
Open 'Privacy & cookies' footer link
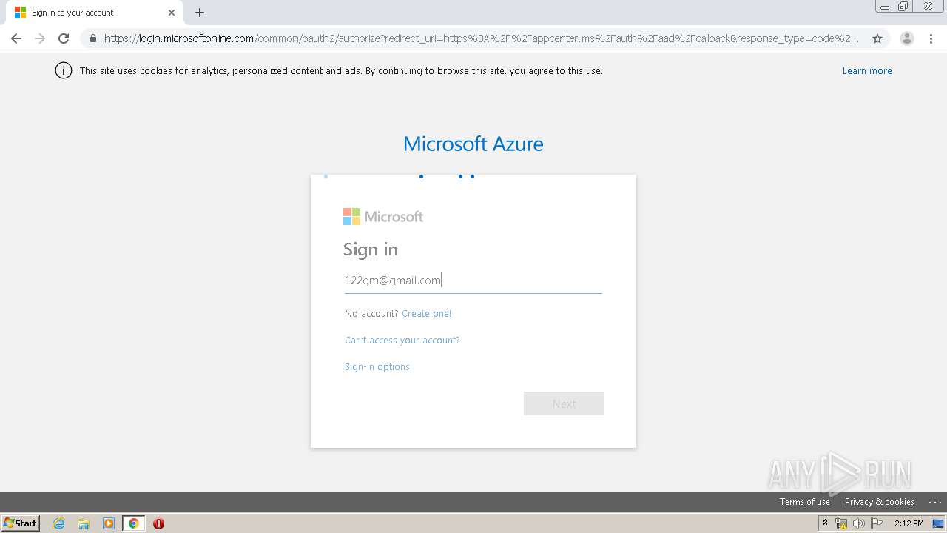pos(880,502)
